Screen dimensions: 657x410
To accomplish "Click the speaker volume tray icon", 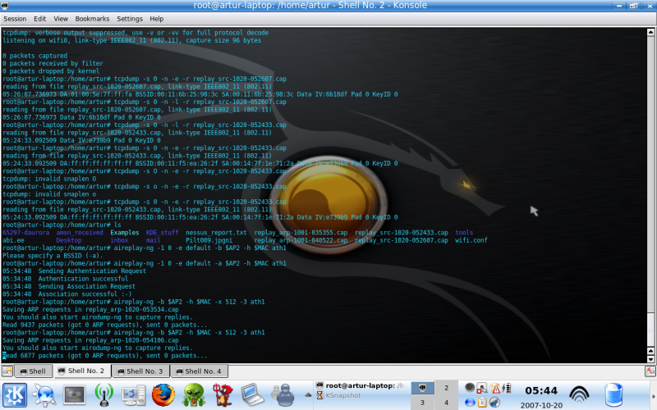I will click(470, 388).
